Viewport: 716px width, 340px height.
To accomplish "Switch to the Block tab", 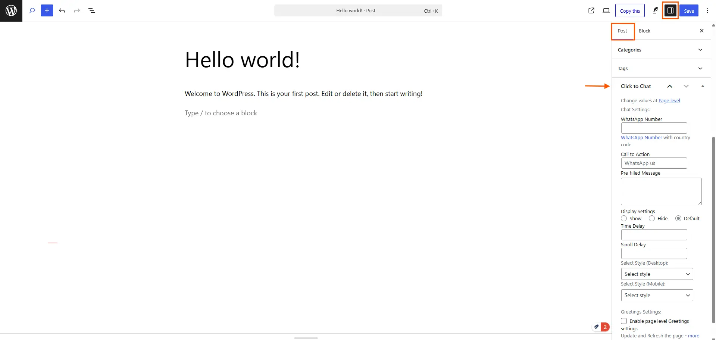I will [x=644, y=31].
